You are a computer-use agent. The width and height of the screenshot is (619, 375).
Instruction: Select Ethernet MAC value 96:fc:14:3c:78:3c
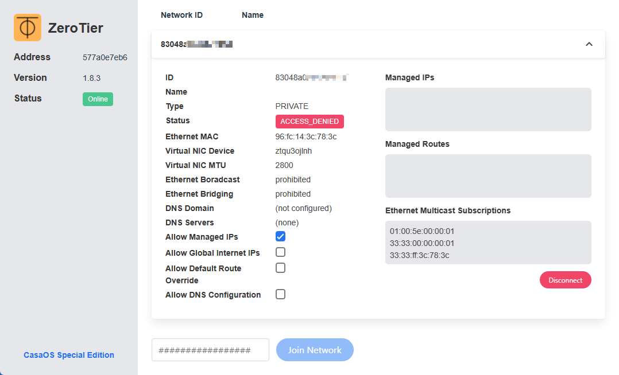click(306, 136)
